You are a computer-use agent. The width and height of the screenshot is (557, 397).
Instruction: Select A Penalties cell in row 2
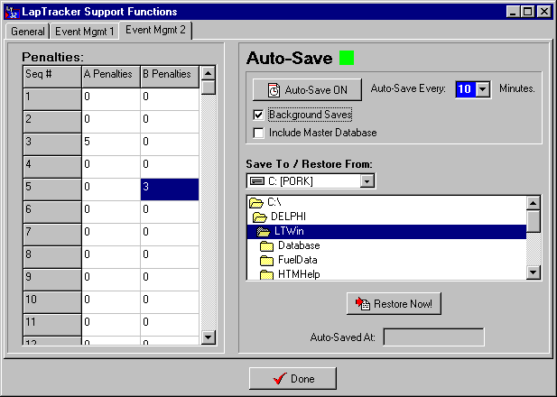coord(111,122)
